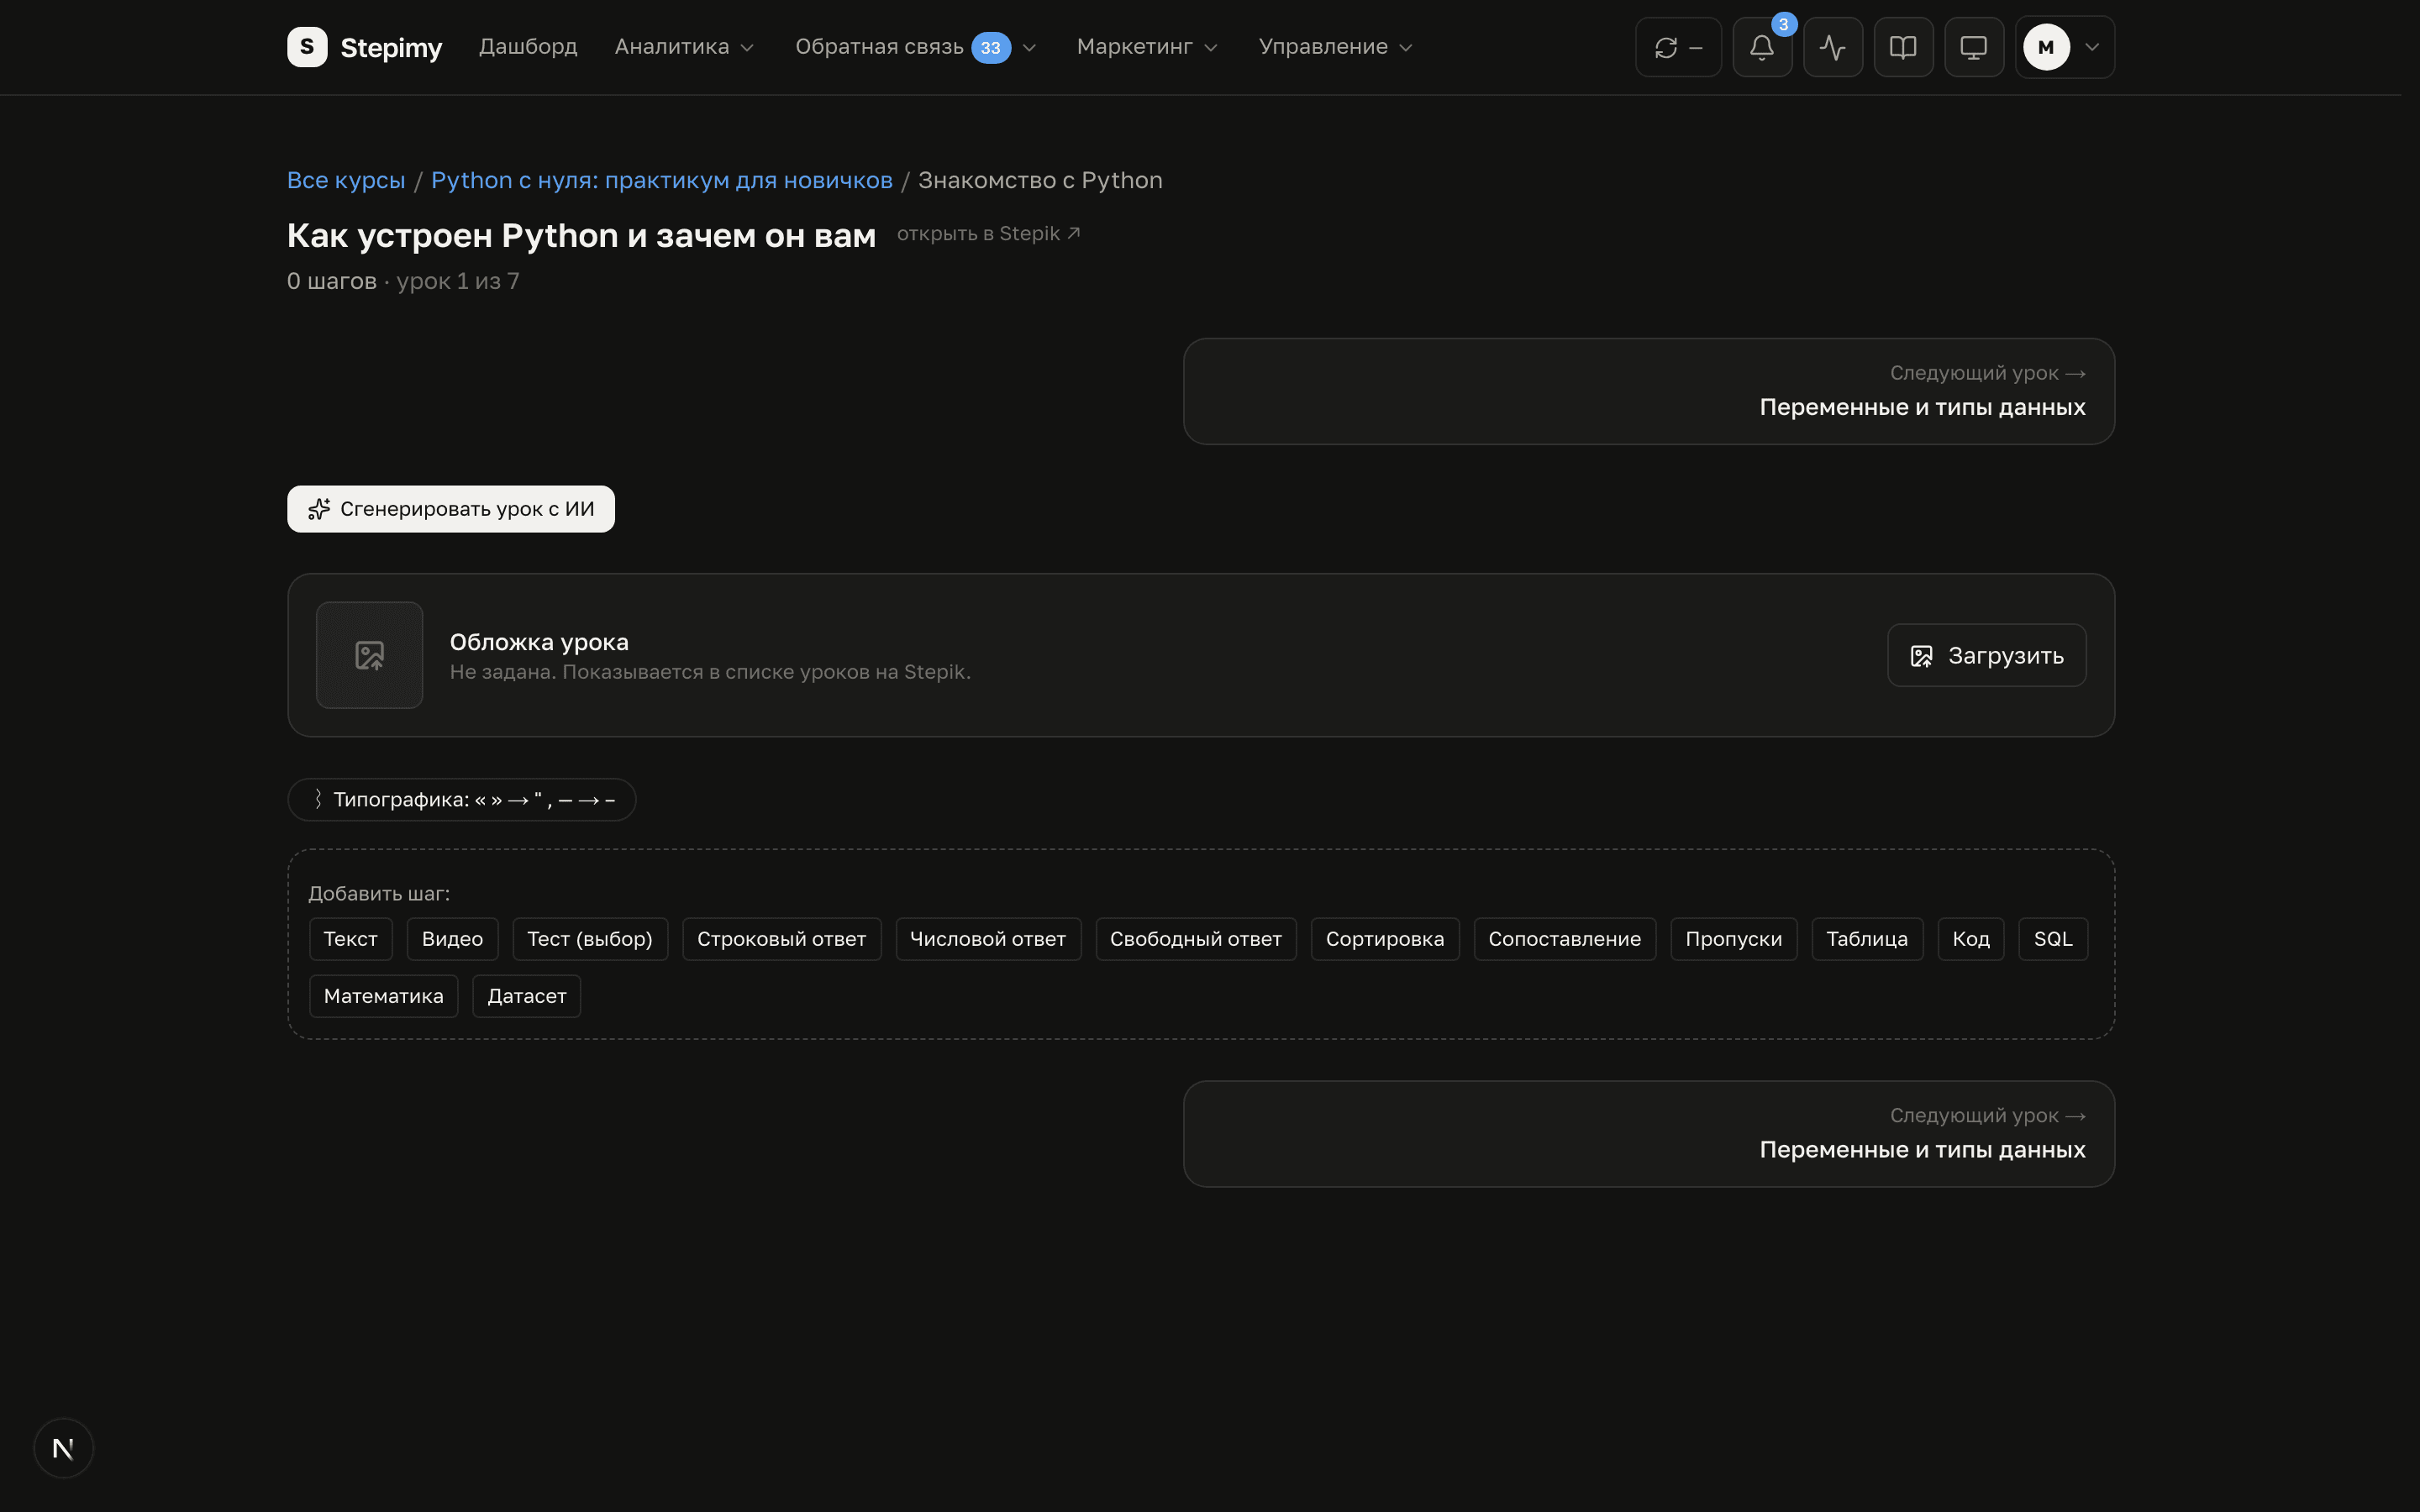This screenshot has height=1512, width=2420.
Task: Open the user account dropdown chevron
Action: [2091, 47]
